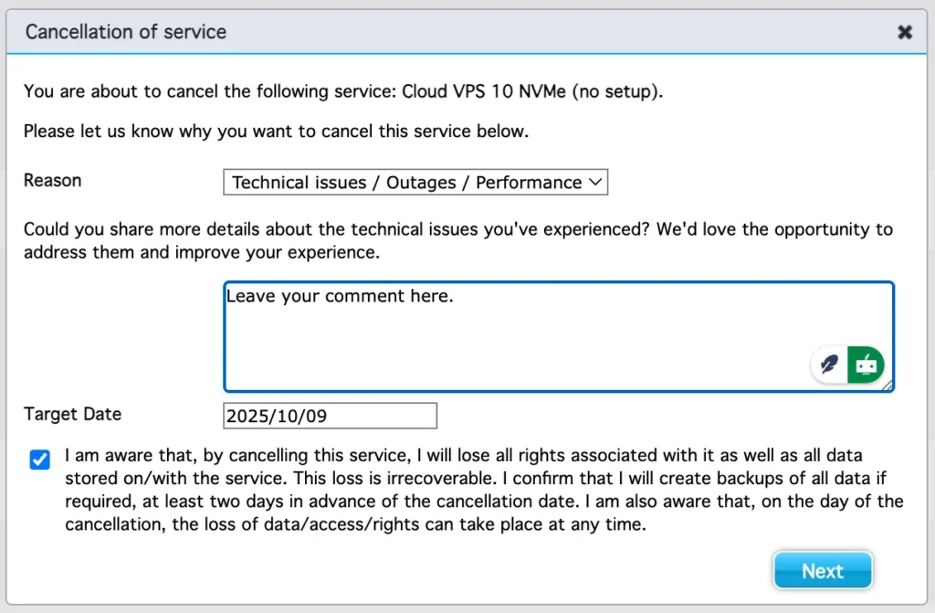This screenshot has height=613, width=935.
Task: Click the green robot assistant icon
Action: 866,365
